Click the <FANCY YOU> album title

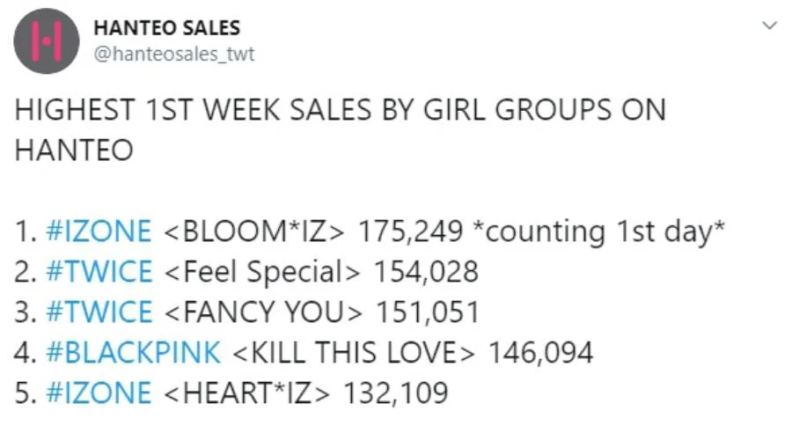(263, 312)
